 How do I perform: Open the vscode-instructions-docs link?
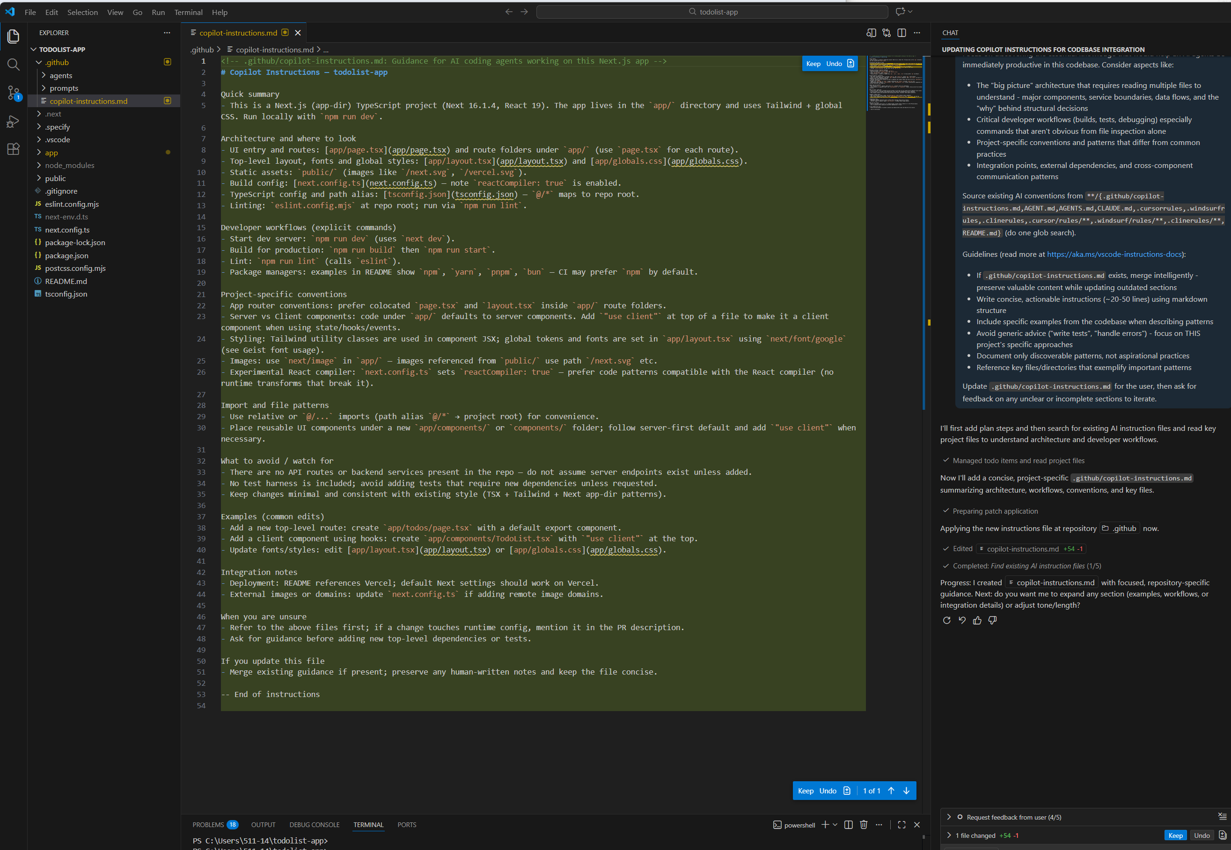coord(1114,254)
